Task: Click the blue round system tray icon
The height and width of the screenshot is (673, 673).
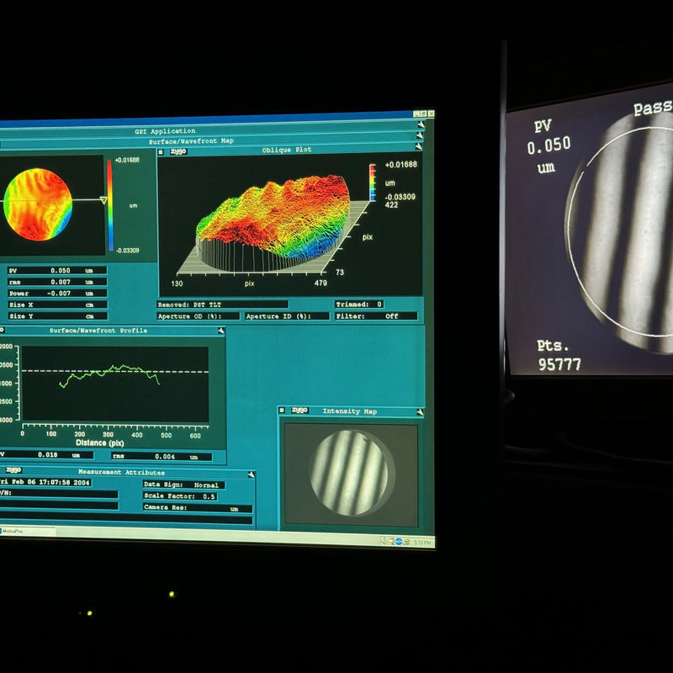Action: [398, 542]
